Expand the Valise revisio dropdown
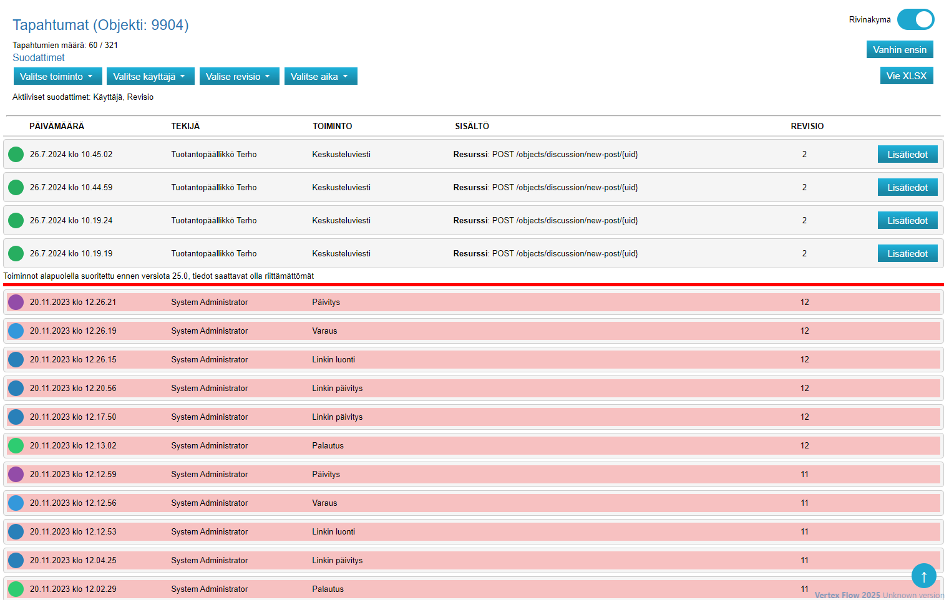 click(x=239, y=77)
